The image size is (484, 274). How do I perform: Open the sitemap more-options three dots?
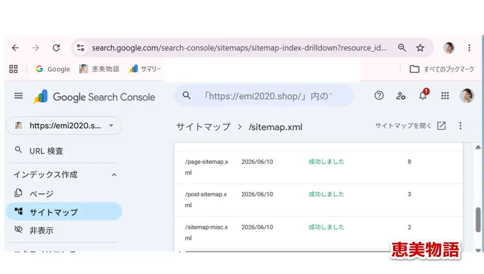(460, 126)
